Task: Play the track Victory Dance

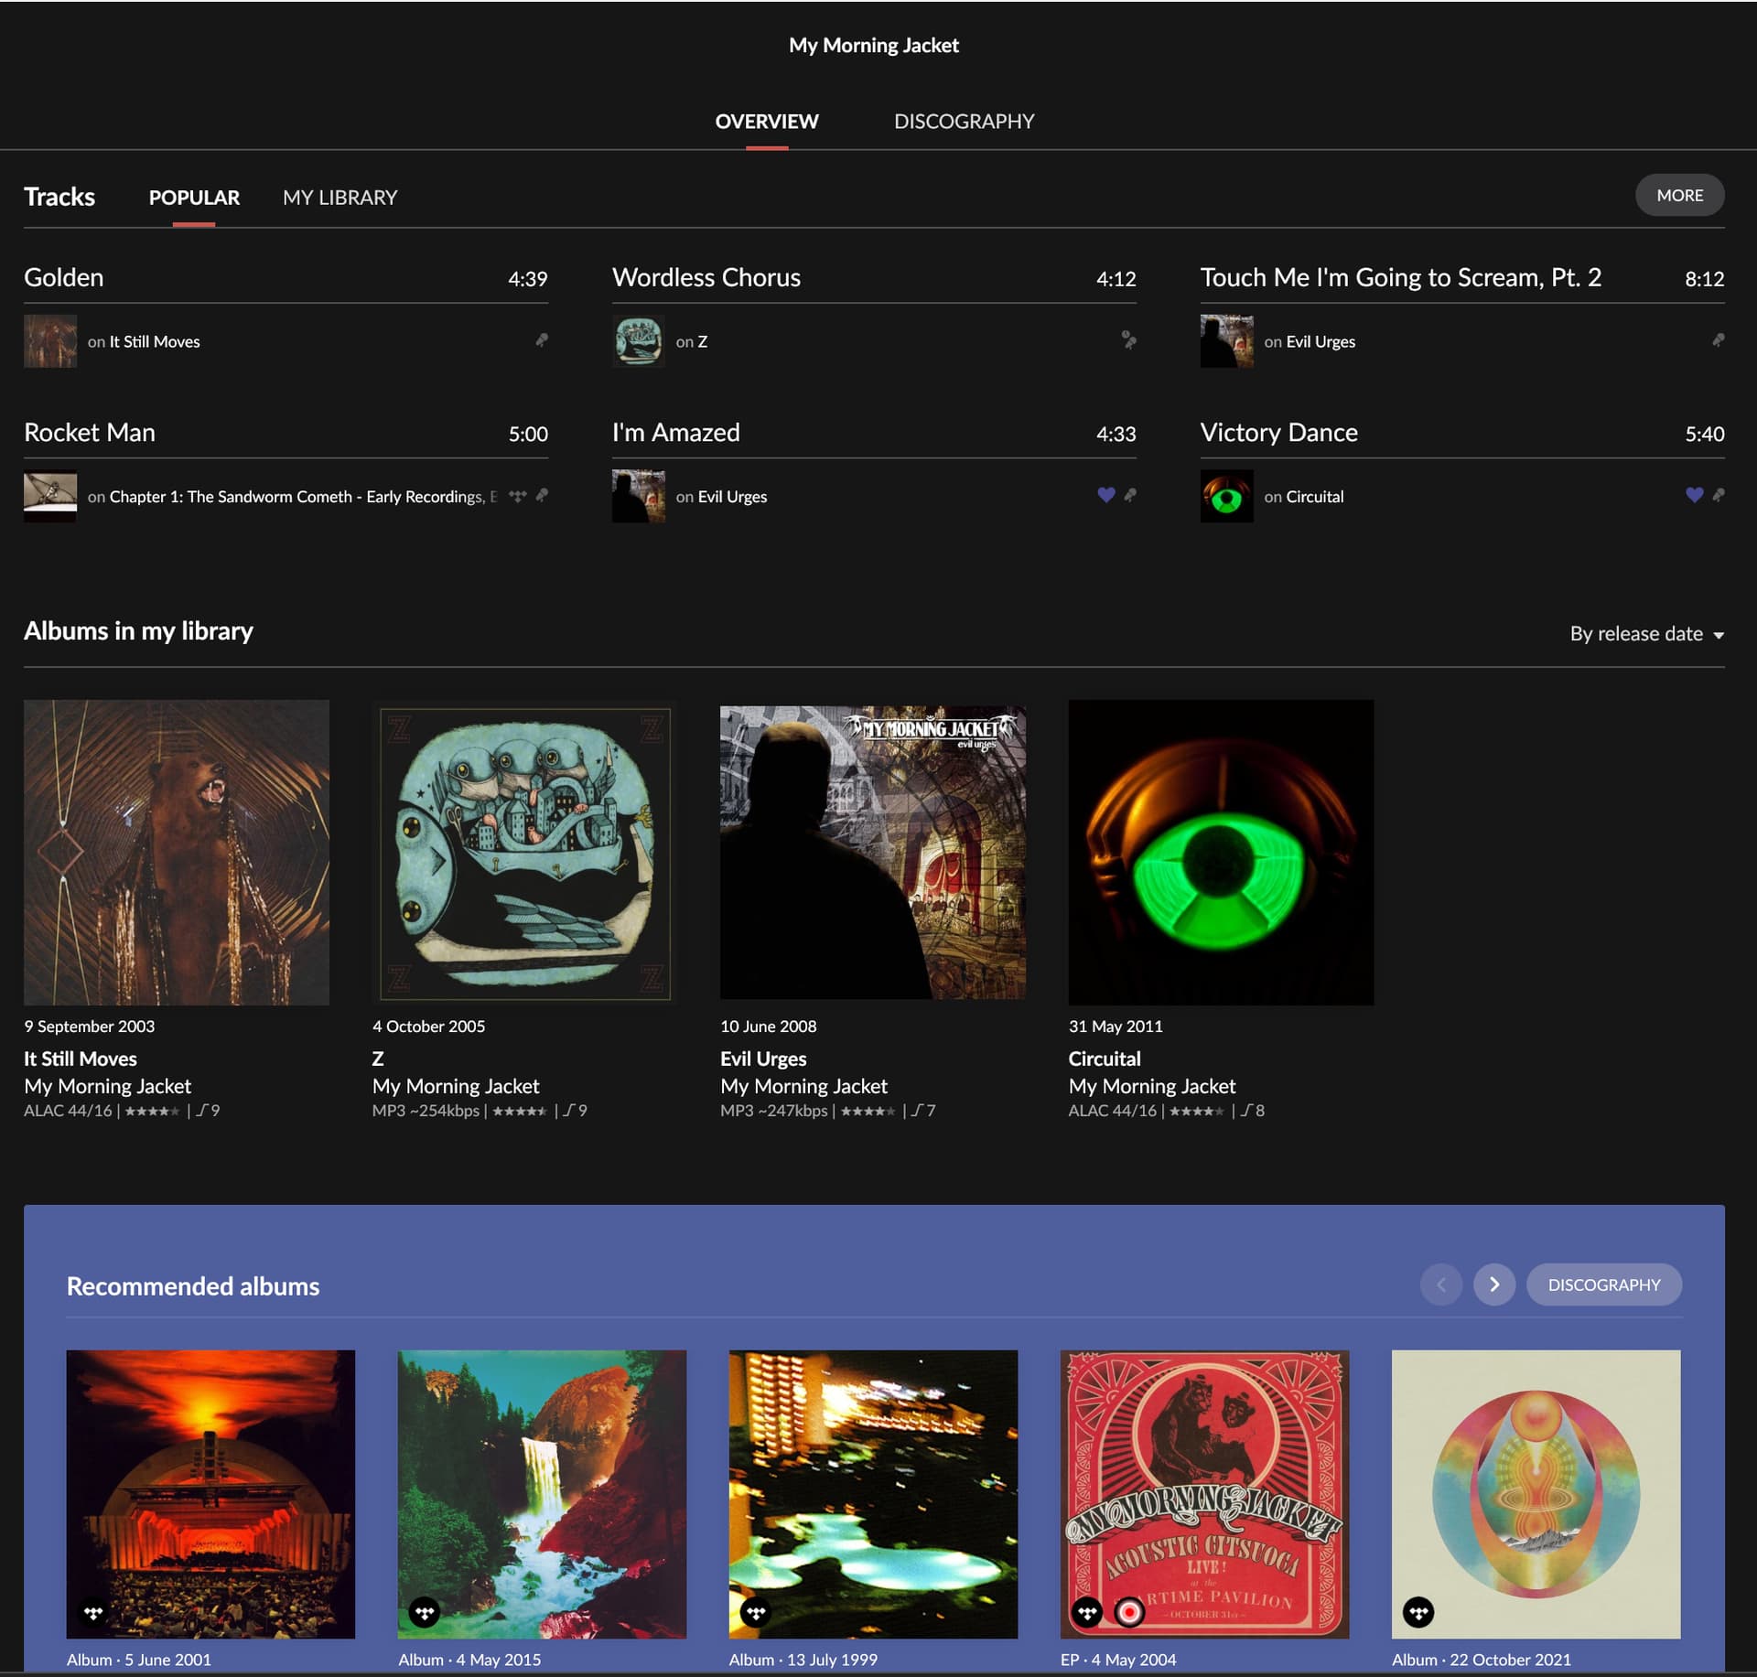Action: coord(1279,433)
